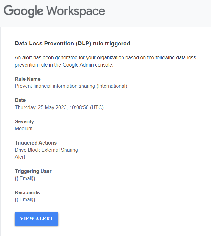This screenshot has height=236, width=211.
Task: Click the word Workspace in the header
Action: 76,11
